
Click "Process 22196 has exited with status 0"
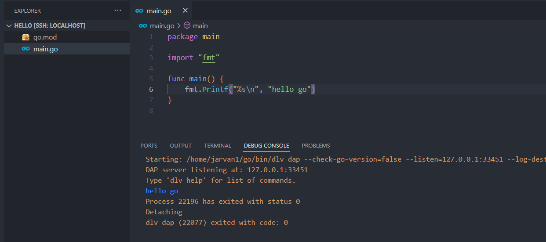(x=223, y=201)
